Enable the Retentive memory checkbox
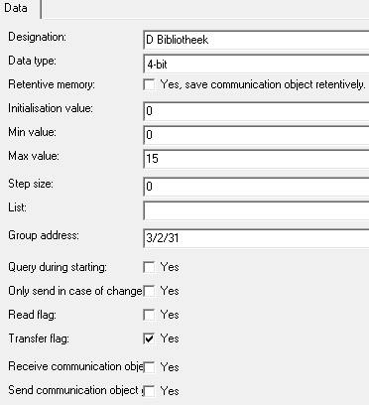369x405 pixels. click(x=149, y=84)
